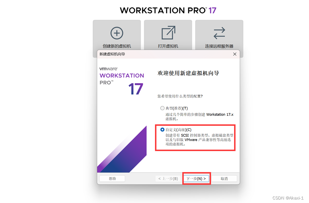Click the 下一步(N) button
Screen dimensions: 309x203
196,179
